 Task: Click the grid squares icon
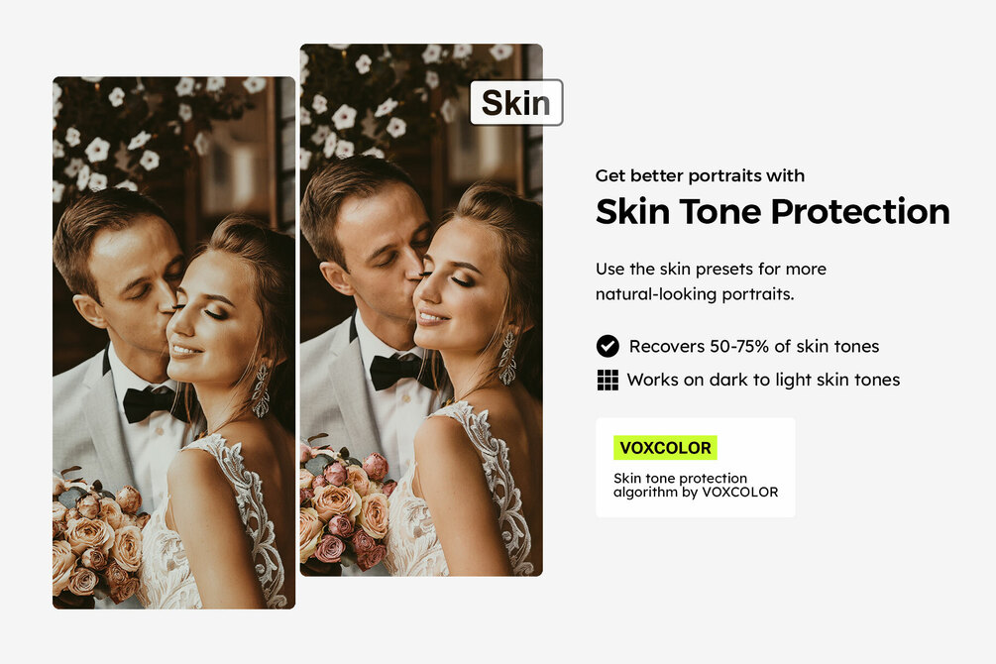(x=608, y=380)
